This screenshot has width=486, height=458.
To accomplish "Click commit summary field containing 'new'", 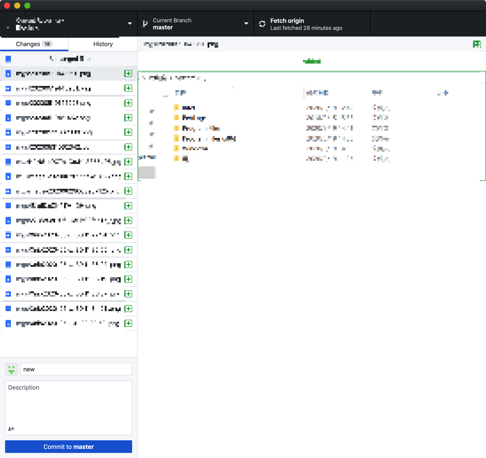I will pyautogui.click(x=76, y=369).
